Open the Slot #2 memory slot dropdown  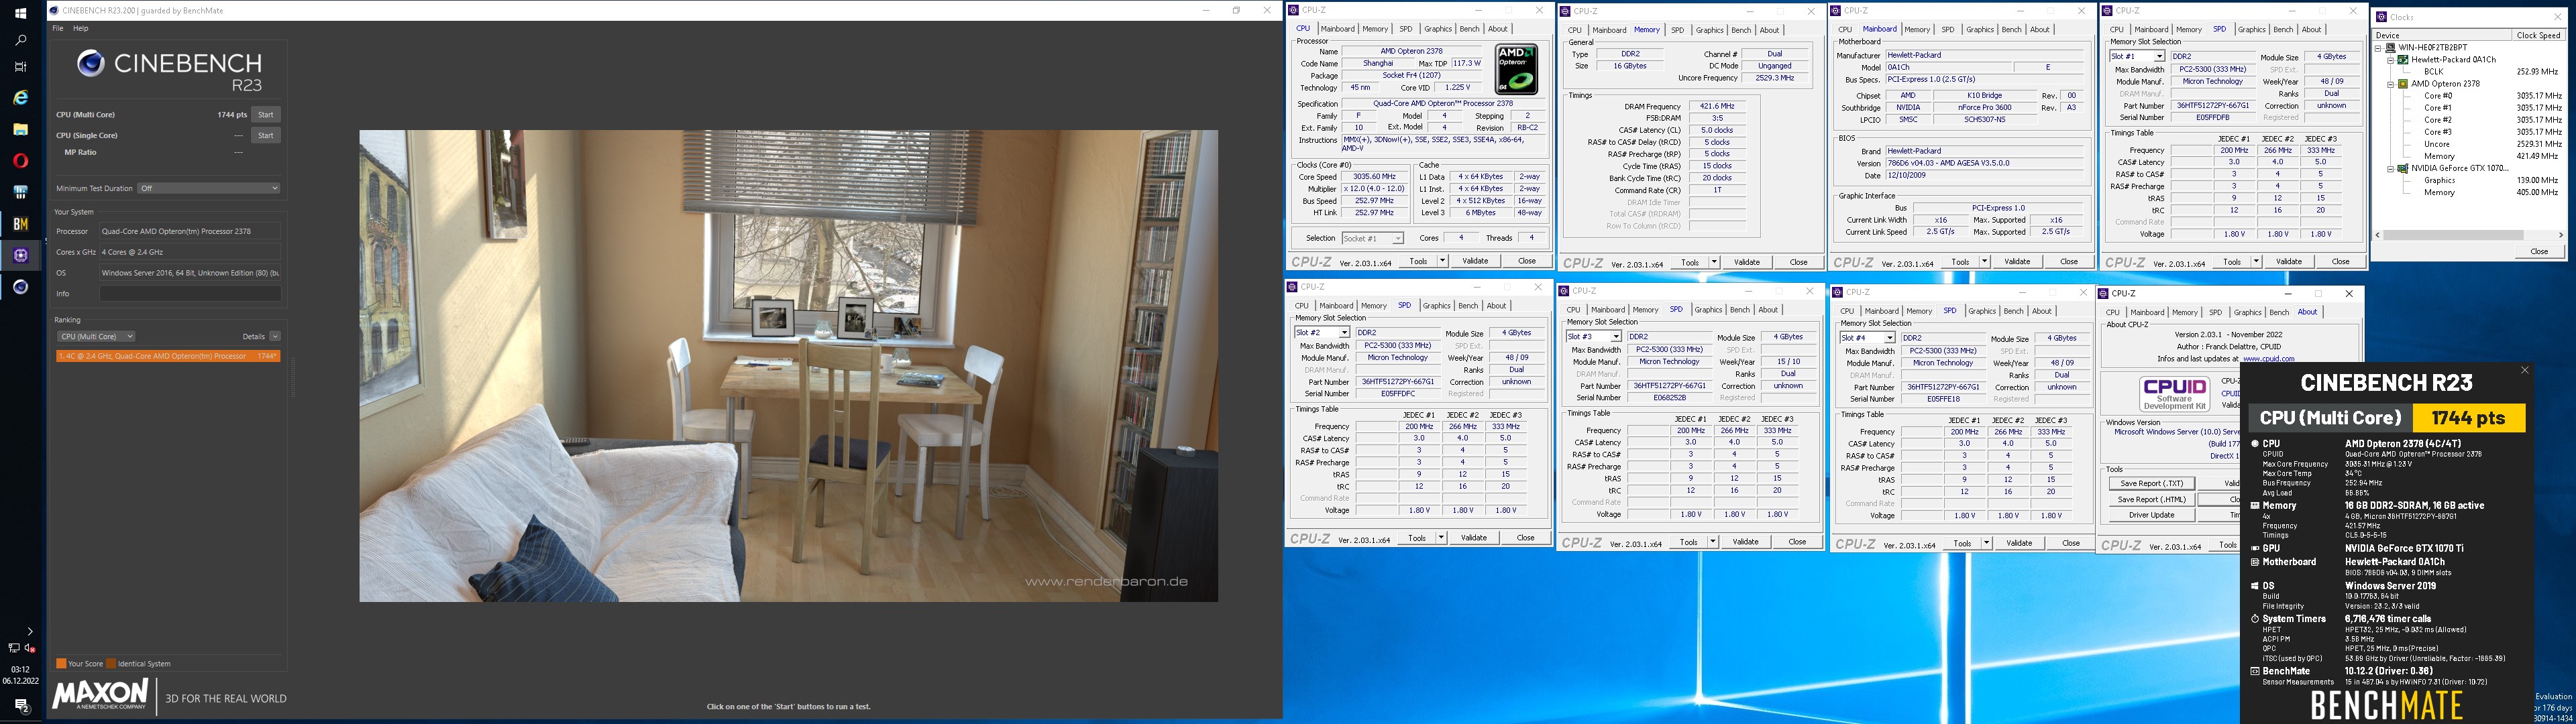pos(1323,333)
